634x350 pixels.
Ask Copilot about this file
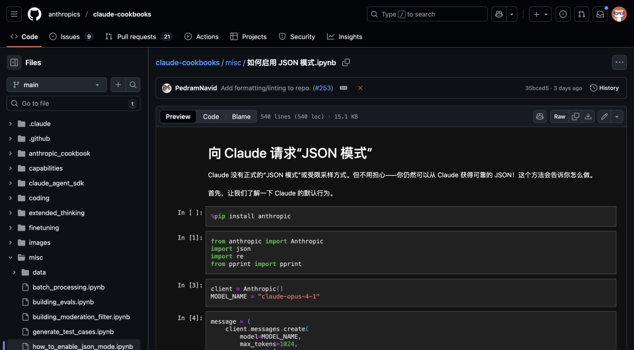click(x=540, y=116)
